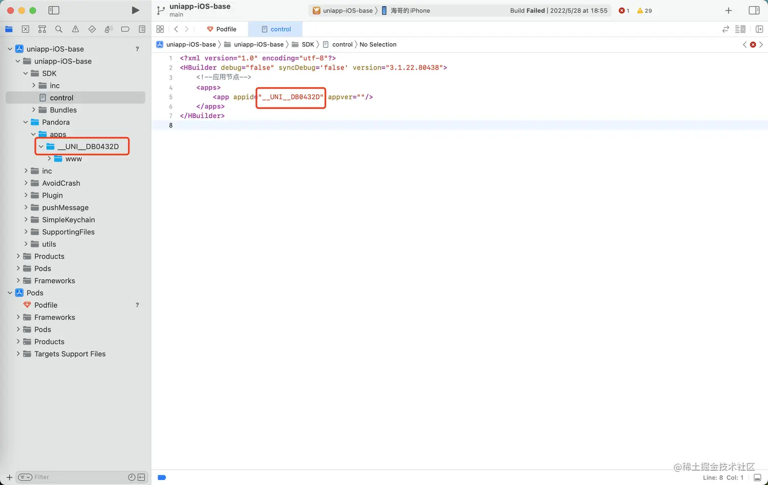768x485 pixels.
Task: Click No Selection in the jump bar
Action: pyautogui.click(x=378, y=44)
